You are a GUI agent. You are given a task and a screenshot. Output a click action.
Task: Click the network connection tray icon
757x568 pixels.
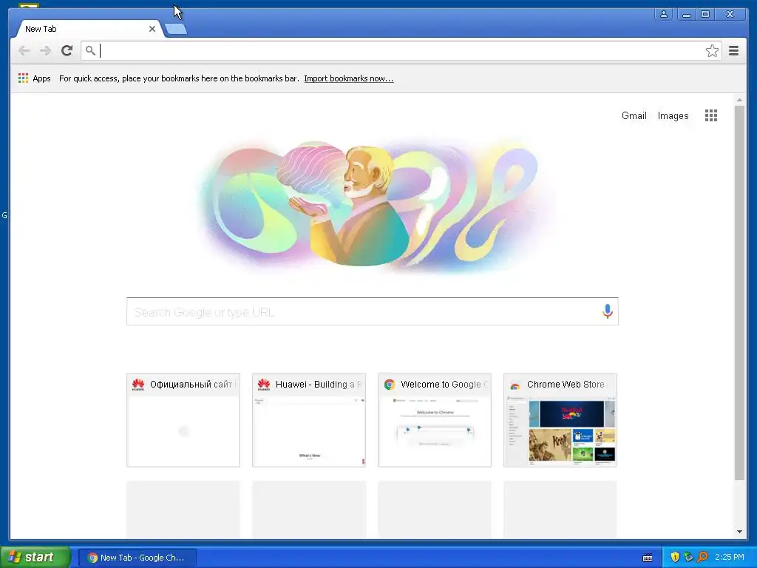pos(688,557)
